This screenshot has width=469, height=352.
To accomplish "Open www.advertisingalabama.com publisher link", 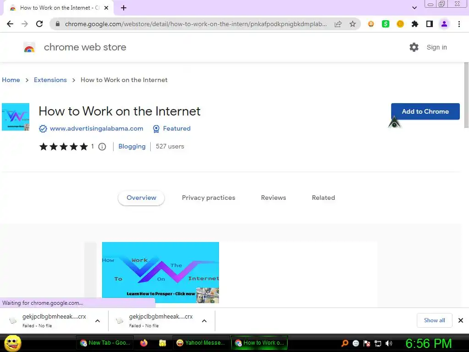I will point(96,128).
